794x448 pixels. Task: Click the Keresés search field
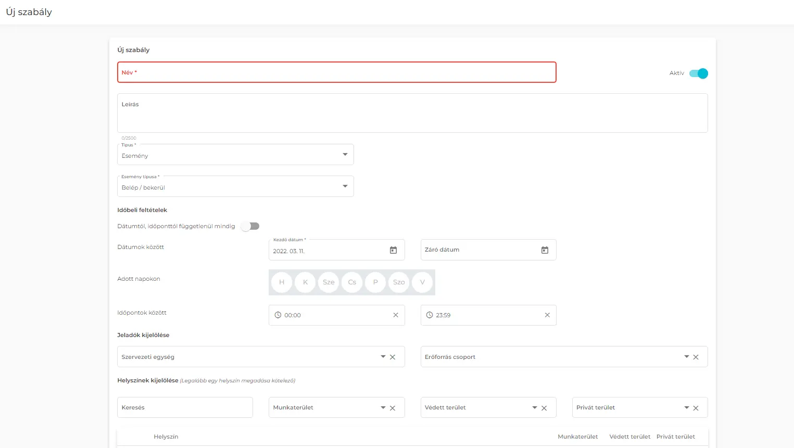(x=185, y=408)
